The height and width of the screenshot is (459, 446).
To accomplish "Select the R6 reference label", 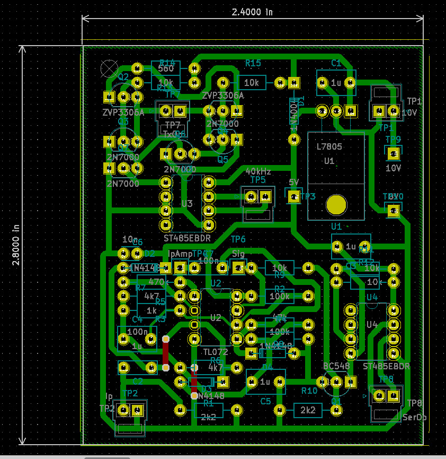I will [x=215, y=360].
